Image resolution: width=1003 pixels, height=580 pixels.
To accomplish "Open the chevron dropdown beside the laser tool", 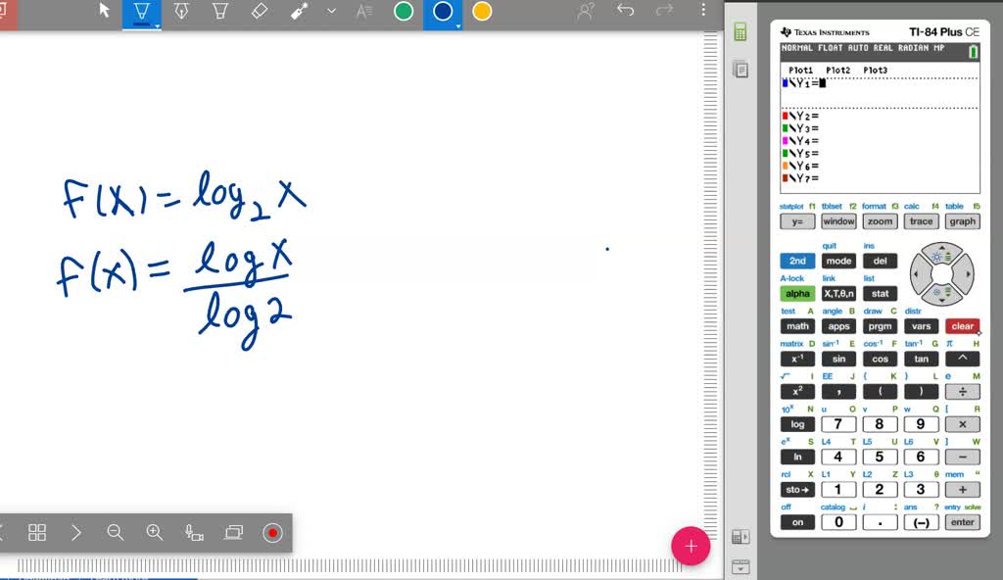I will [330, 12].
